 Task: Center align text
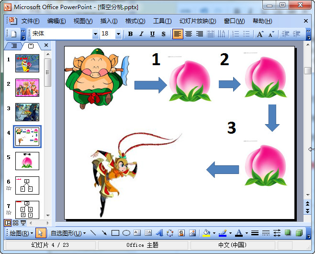point(189,34)
